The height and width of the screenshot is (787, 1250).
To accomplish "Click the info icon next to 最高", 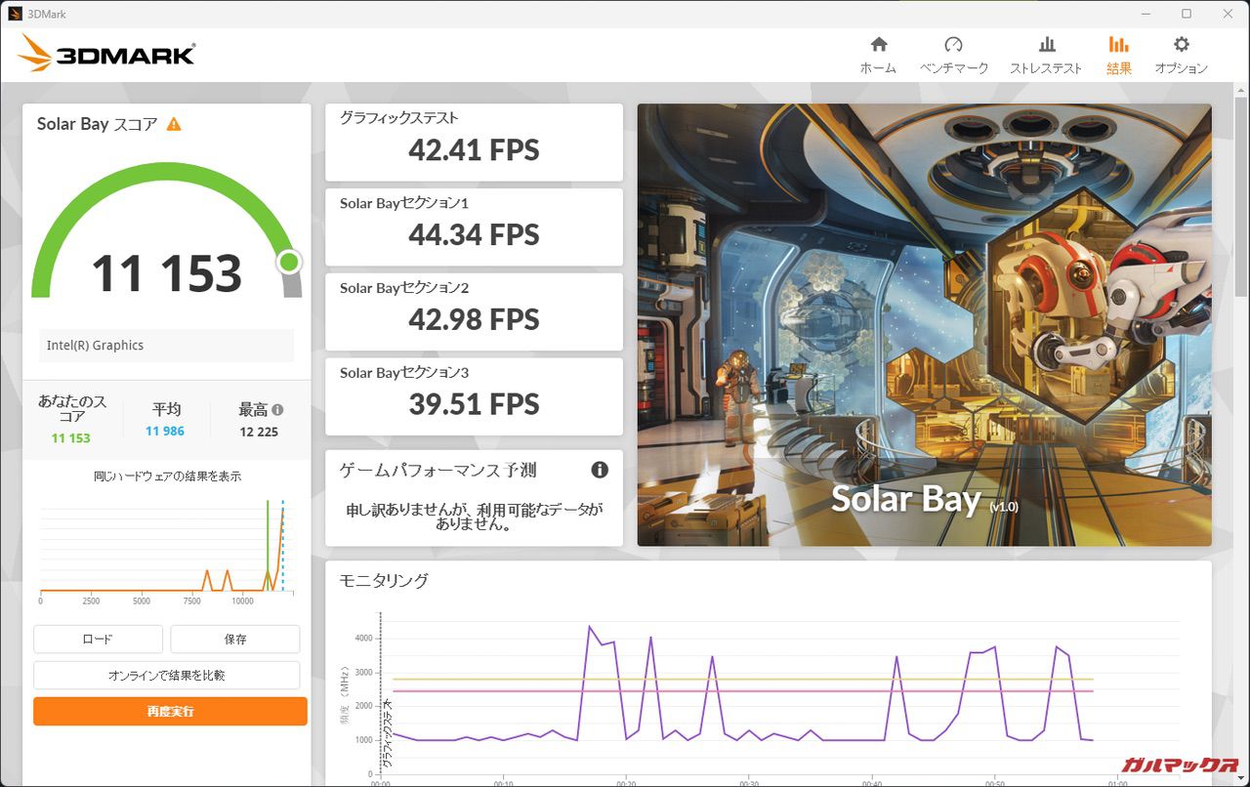I will coord(277,410).
